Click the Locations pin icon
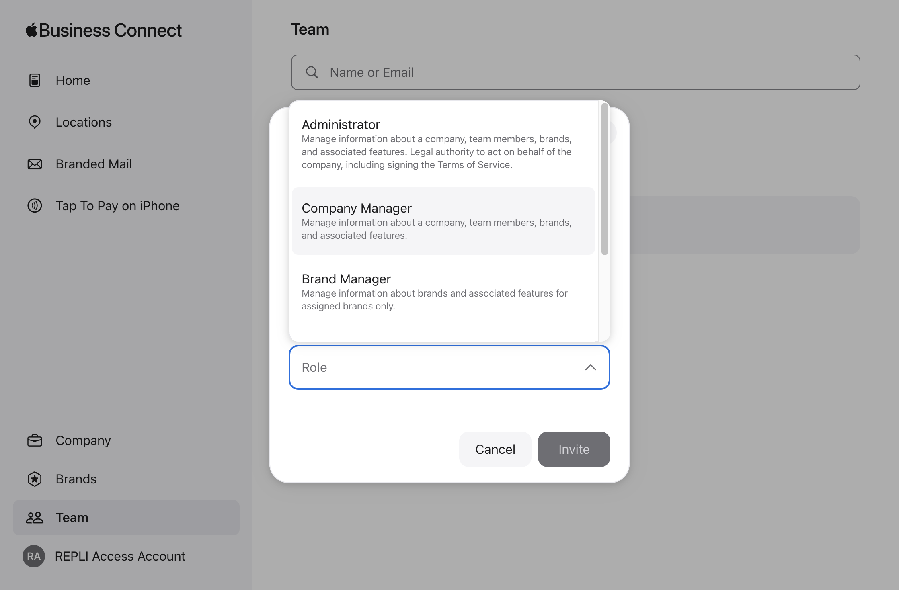Screen dimensions: 899x590 click(35, 122)
